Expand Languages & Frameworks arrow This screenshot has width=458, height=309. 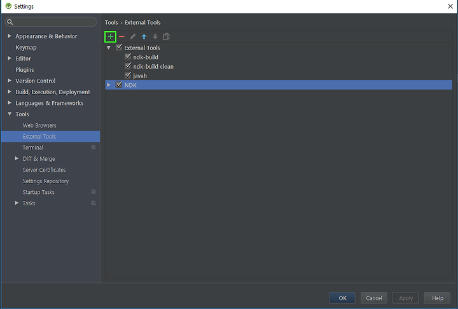pyautogui.click(x=10, y=103)
